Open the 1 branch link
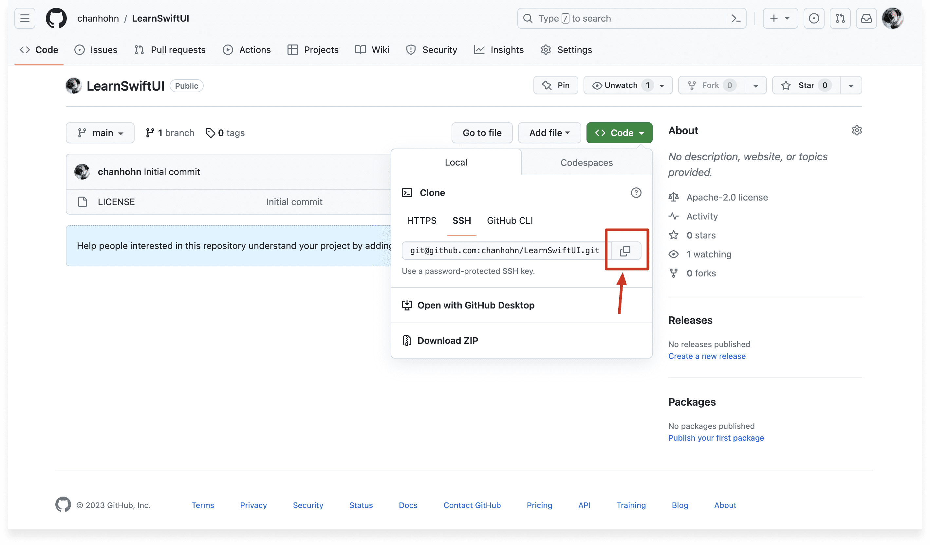 (x=170, y=133)
